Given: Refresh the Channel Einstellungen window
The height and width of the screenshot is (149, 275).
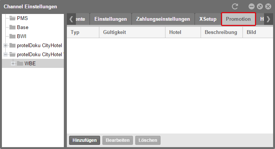Looking at the screenshot, I should [x=235, y=6].
